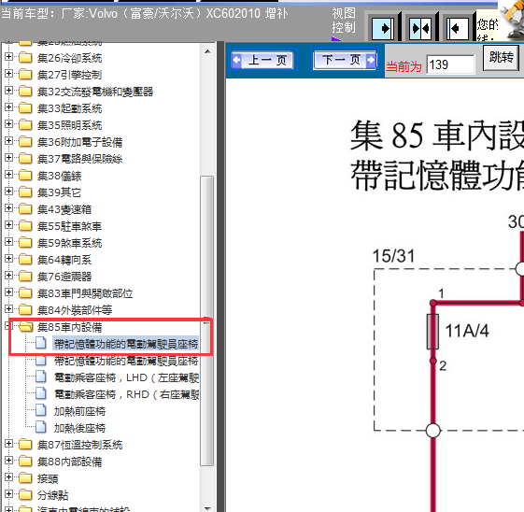Open second unhighlighted 帶記憶體功能的電動駕駛員座椅 entry
Screen dimensions: 524x512
[126, 361]
